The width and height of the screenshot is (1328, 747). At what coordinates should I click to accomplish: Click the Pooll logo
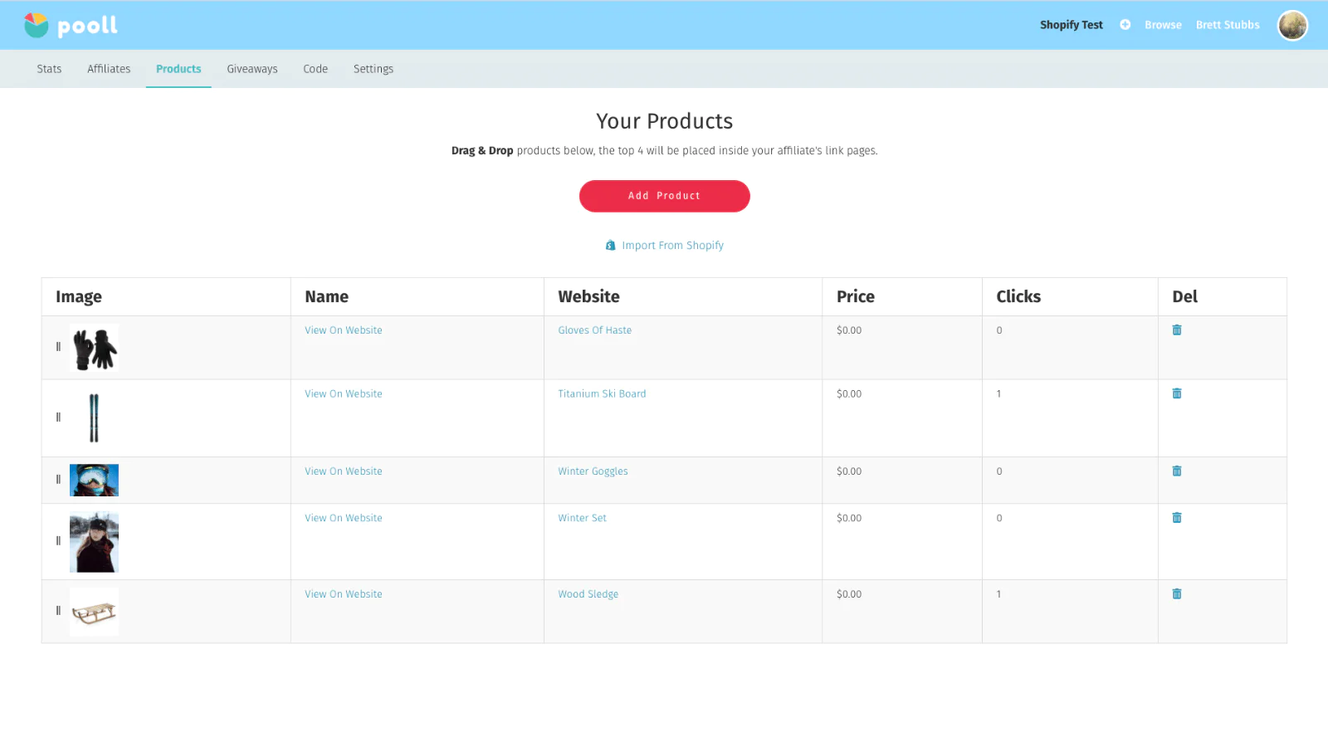pos(71,26)
